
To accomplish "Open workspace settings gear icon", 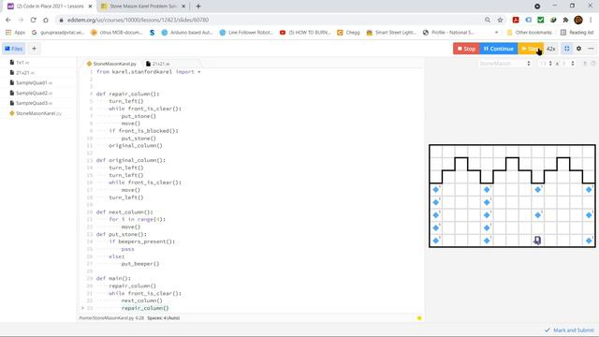I will click(x=578, y=49).
